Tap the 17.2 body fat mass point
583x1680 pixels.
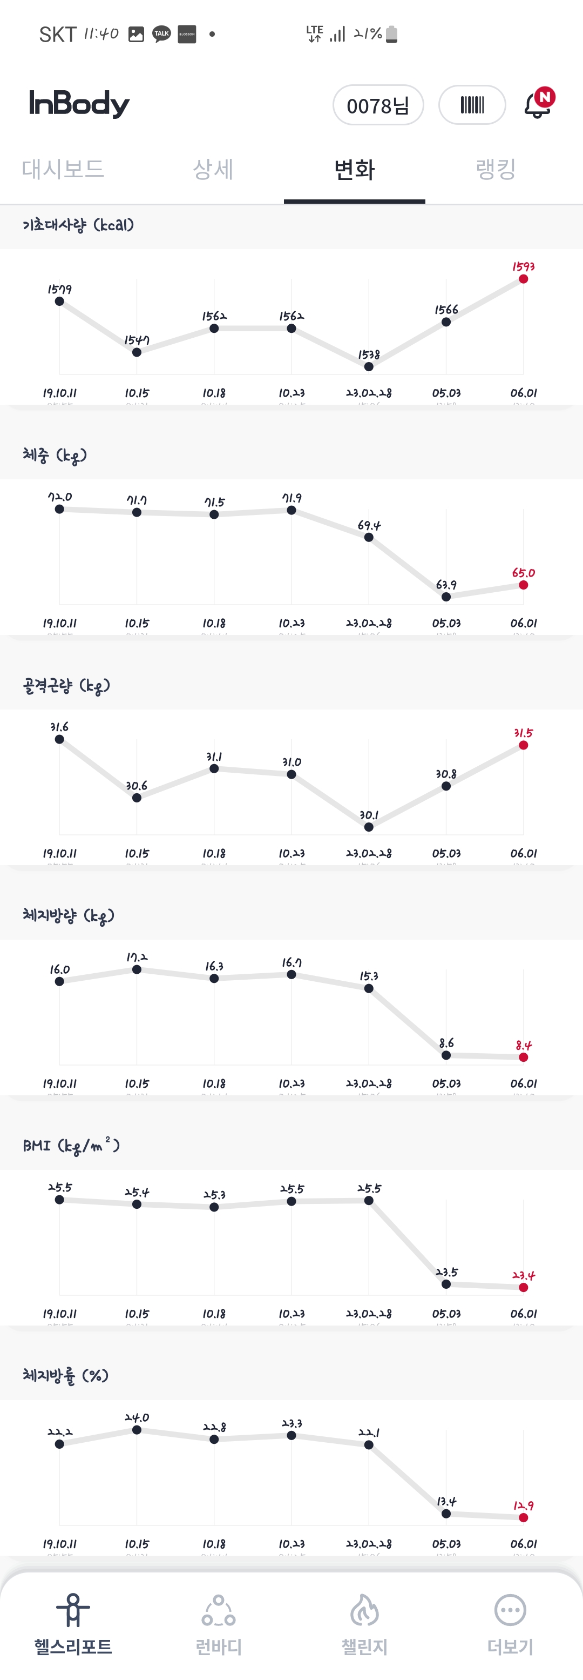pos(137,970)
